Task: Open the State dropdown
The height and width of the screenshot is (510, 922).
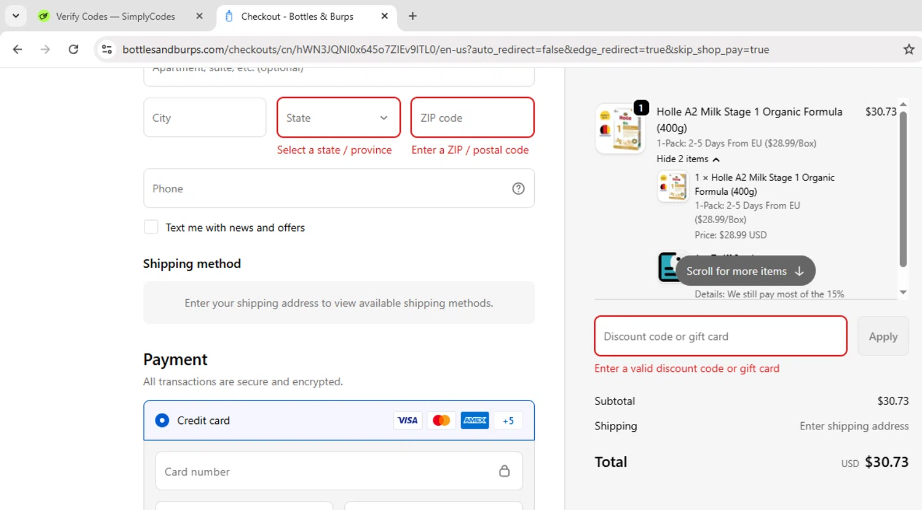Action: click(x=339, y=117)
